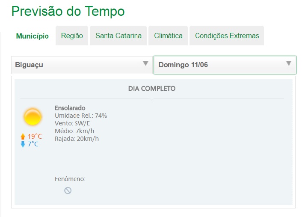This screenshot has width=305, height=217.
Task: Click the 7°C minimum temperature value
Action: 33,144
